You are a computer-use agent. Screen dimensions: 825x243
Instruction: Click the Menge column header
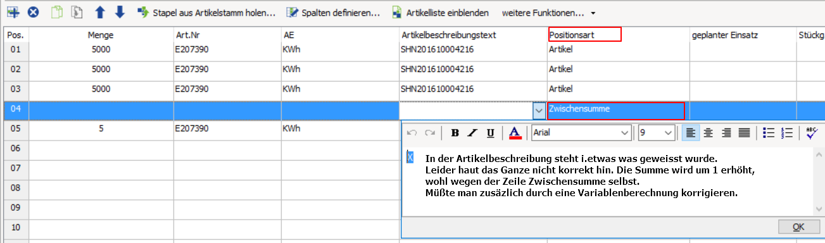tap(101, 35)
